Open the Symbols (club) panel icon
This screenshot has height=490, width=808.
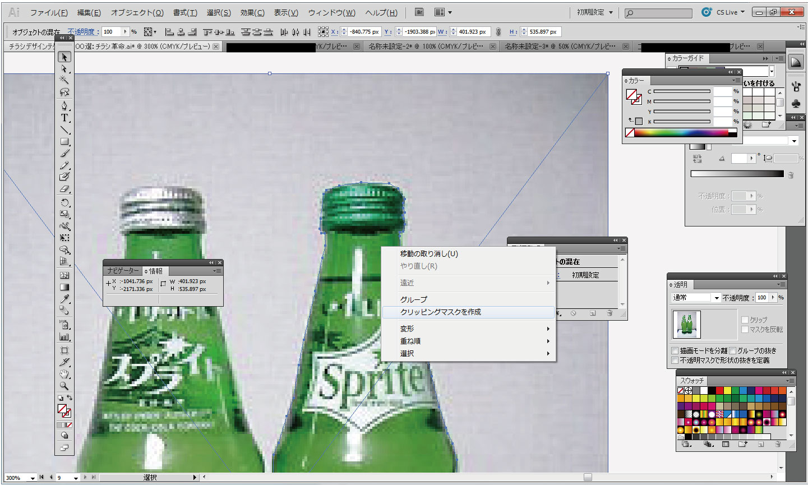tap(796, 103)
